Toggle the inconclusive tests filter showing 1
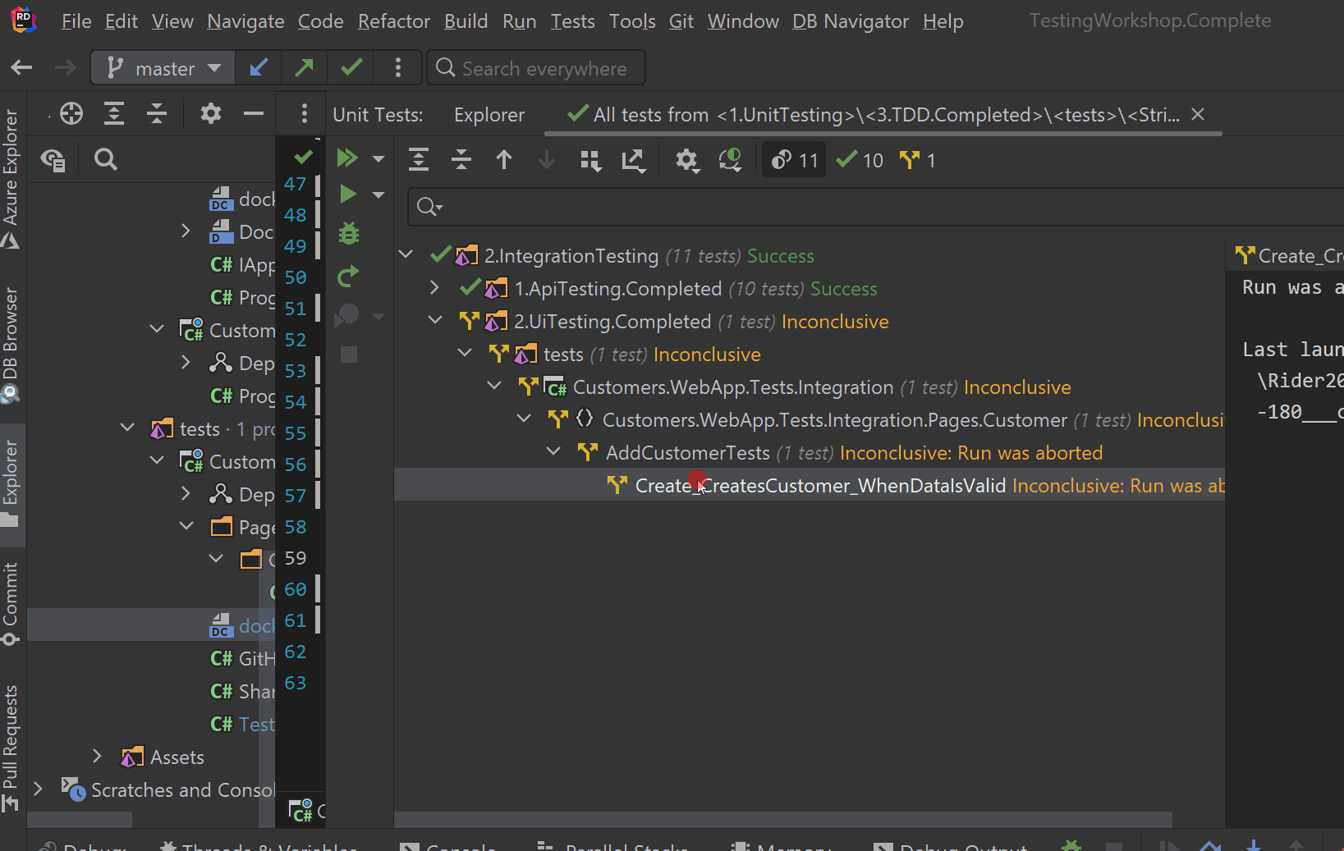Viewport: 1344px width, 851px height. tap(918, 161)
